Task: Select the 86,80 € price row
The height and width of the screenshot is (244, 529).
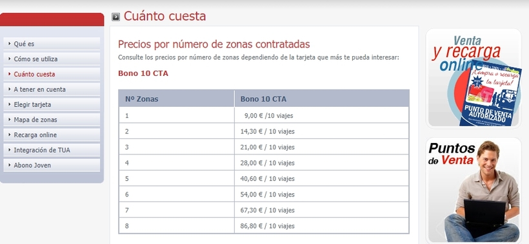Action: pos(264,226)
